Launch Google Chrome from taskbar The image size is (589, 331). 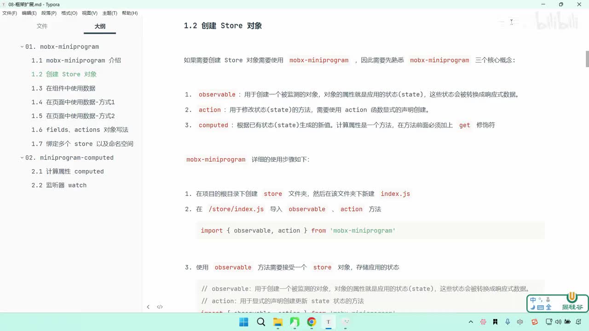(312, 322)
